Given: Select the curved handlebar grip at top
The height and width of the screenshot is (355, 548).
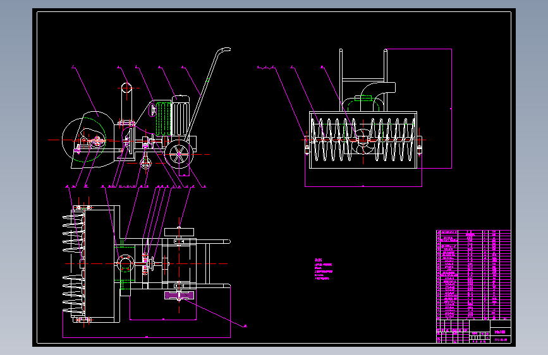Looking at the screenshot, I should [x=223, y=51].
